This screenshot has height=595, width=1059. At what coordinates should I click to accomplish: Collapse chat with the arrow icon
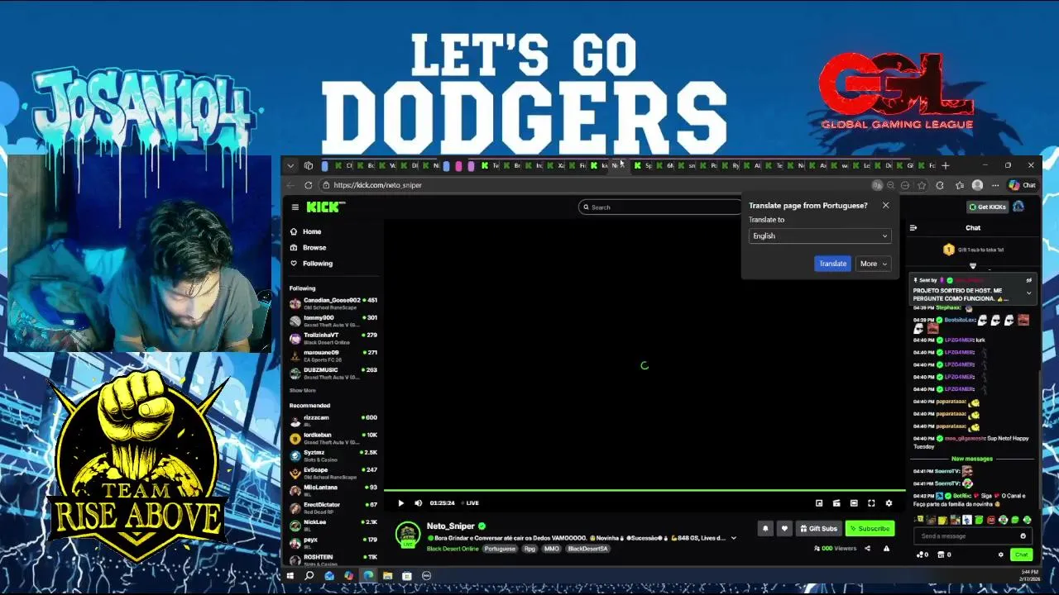[913, 228]
